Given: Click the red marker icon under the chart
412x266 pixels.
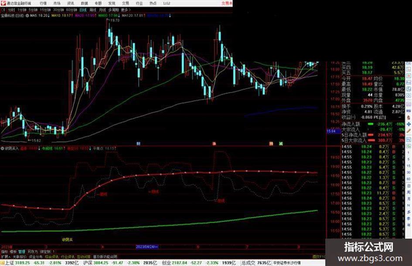Looking at the screenshot, I should [x=214, y=144].
